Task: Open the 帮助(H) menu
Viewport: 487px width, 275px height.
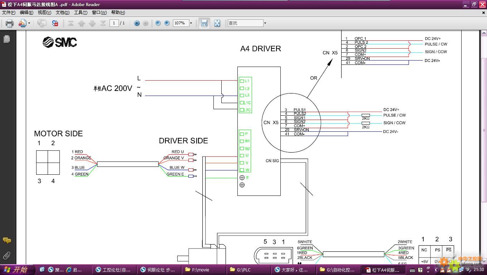Action: (x=118, y=13)
